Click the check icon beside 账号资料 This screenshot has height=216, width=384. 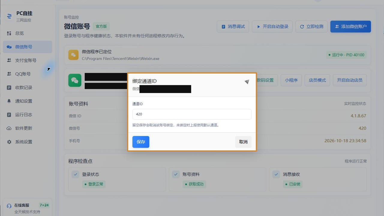tap(176, 174)
